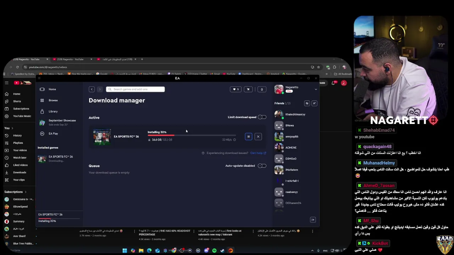454x255 pixels.
Task: Open the EA SPORTS FC 26 cover thumbnail
Action: coord(102,137)
